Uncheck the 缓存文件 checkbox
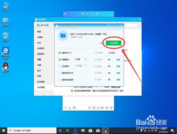The image size is (177, 134). point(60,53)
